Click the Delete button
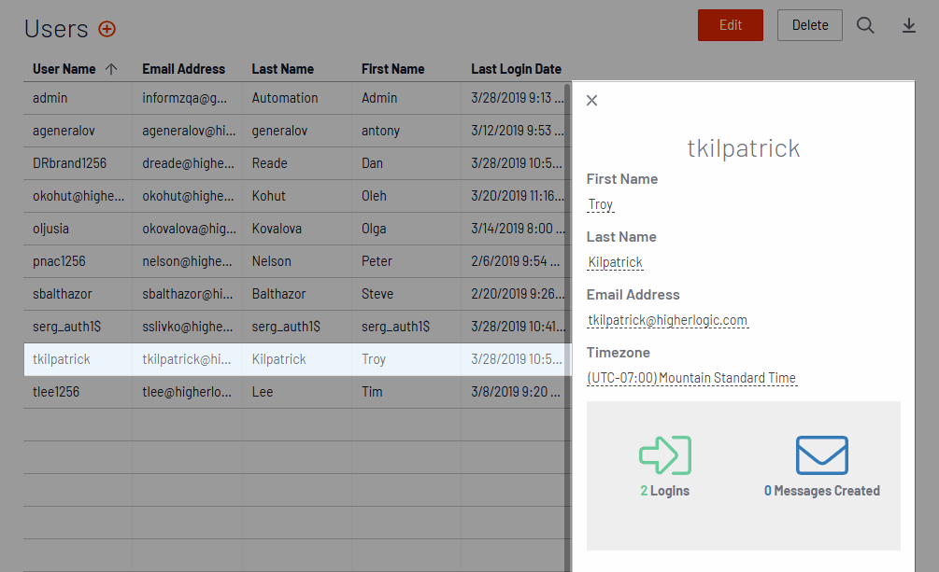939x572 pixels. click(x=810, y=25)
